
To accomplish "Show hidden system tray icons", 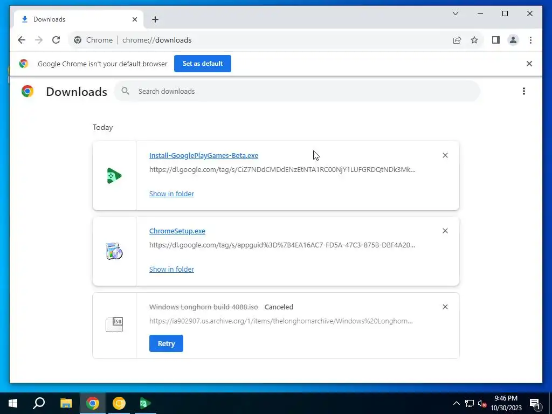I will point(456,403).
